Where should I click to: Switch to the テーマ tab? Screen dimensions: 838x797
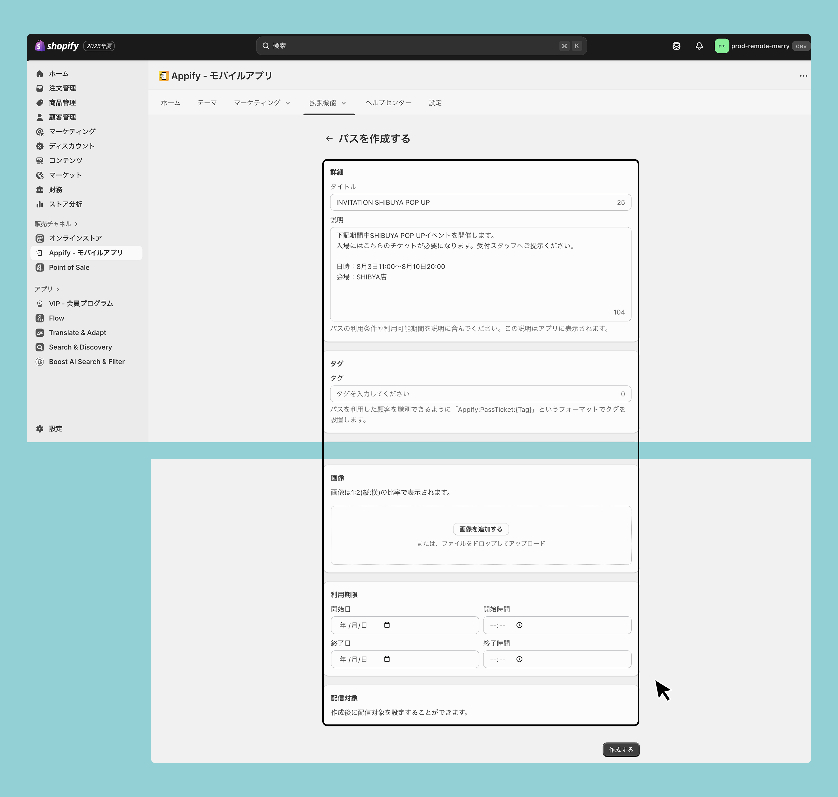[207, 103]
